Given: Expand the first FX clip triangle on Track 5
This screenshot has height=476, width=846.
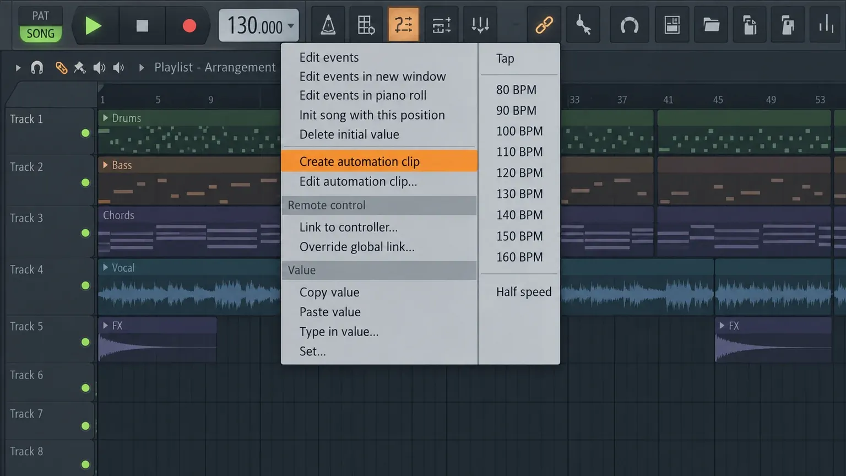Looking at the screenshot, I should click(105, 326).
